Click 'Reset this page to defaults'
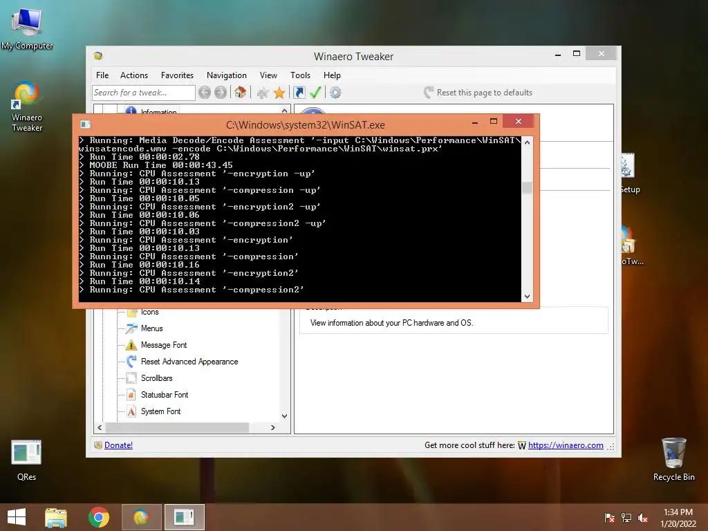 point(478,93)
